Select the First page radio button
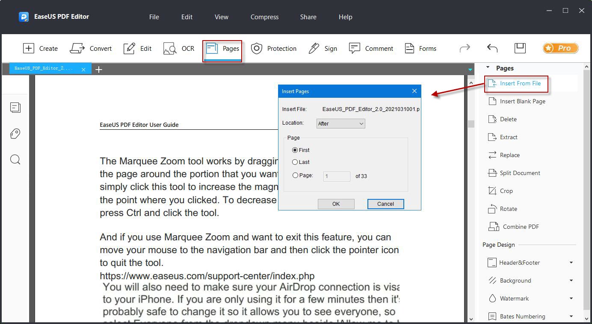Screen dimensions: 592x324 295,150
